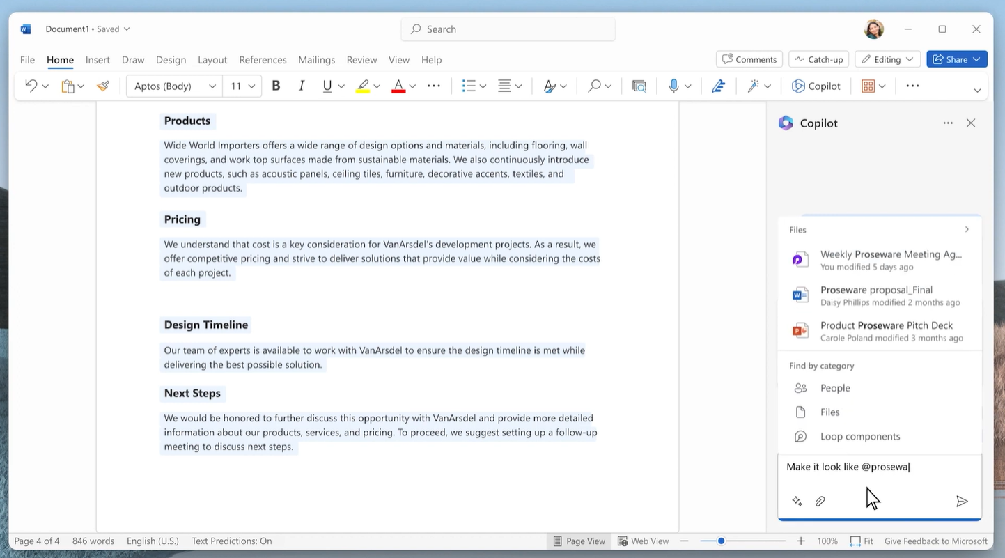The height and width of the screenshot is (558, 1005).
Task: Open the Styles icon
Action: click(550, 86)
